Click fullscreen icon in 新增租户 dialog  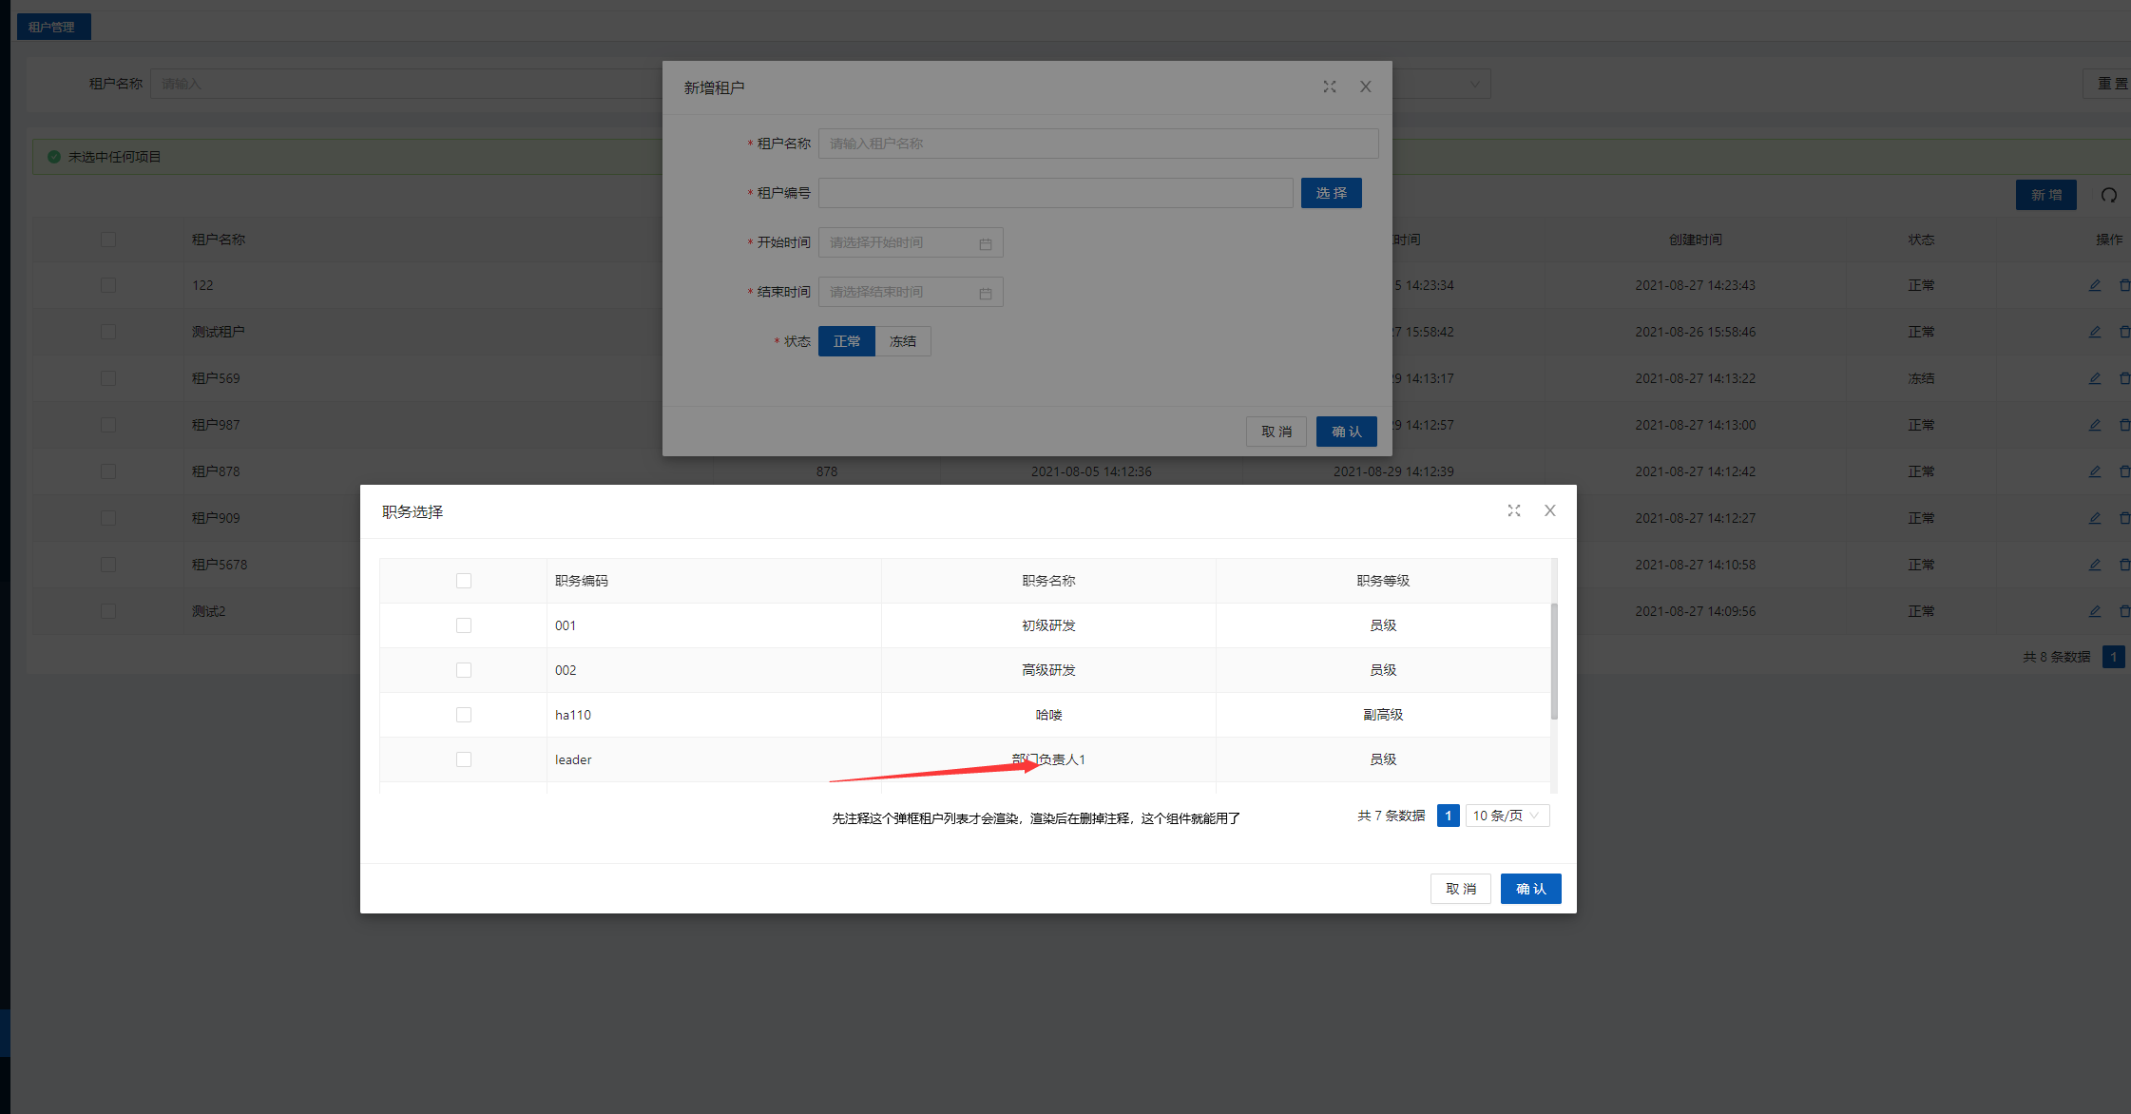(x=1330, y=86)
